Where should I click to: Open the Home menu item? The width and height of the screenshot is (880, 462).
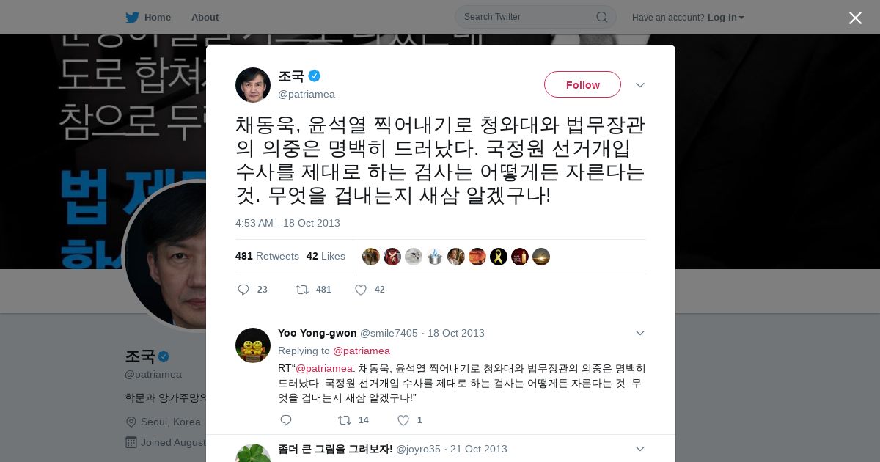point(148,17)
